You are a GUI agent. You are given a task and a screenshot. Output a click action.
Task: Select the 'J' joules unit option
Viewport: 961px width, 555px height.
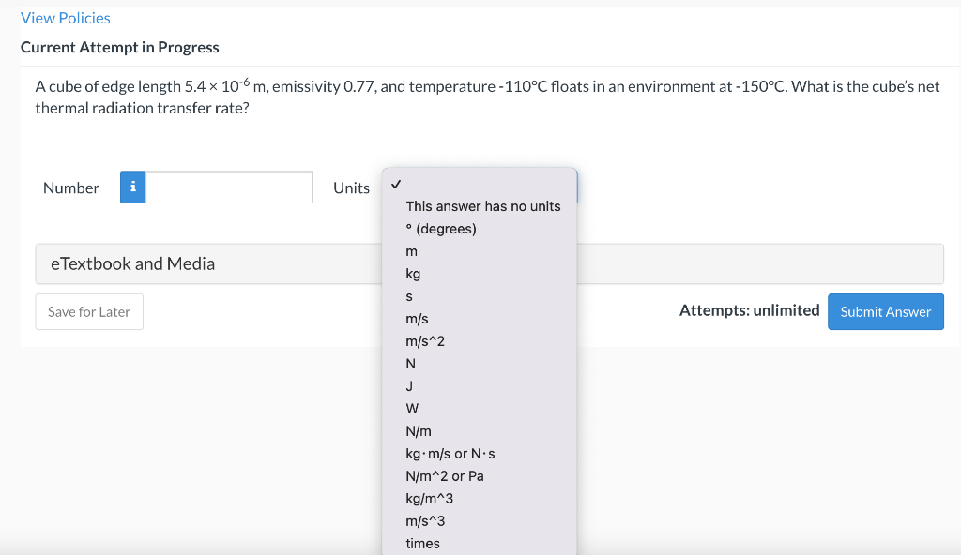coord(409,386)
